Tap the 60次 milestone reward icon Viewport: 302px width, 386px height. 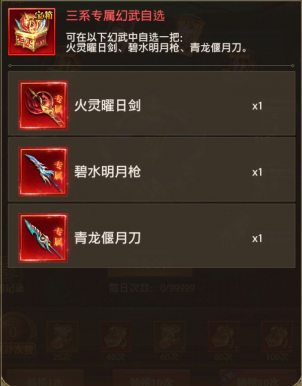[170, 336]
